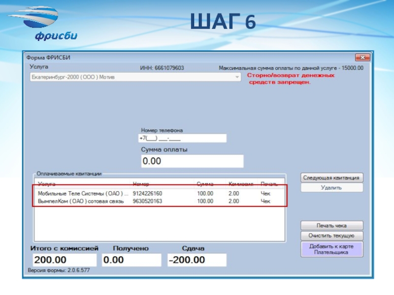The width and height of the screenshot is (394, 295).
Task: Click the Следующая квитанция button
Action: 331,178
